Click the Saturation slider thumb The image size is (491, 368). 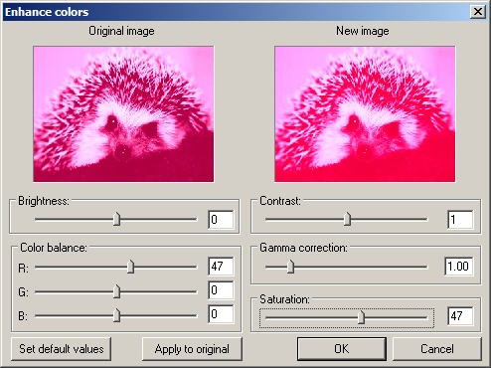pos(361,317)
